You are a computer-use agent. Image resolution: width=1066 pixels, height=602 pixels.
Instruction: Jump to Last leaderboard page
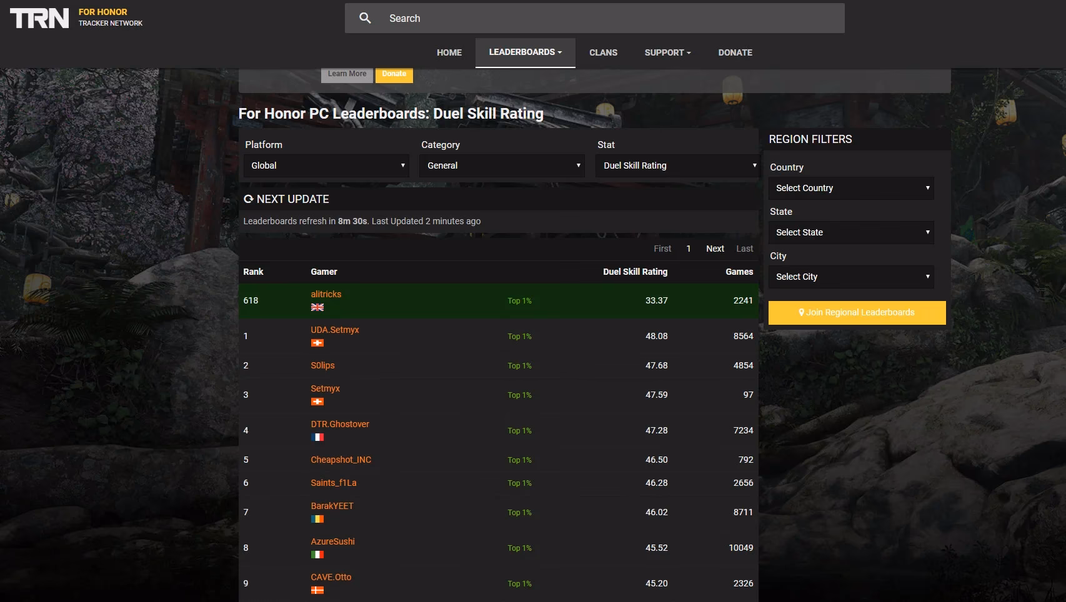[x=744, y=249]
